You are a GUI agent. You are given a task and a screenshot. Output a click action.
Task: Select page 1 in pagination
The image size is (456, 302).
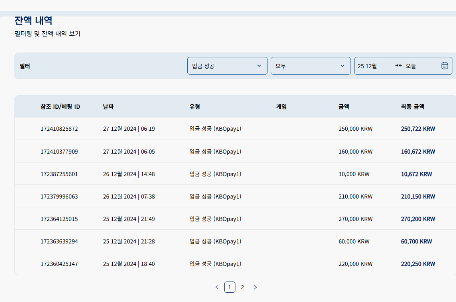coord(230,287)
